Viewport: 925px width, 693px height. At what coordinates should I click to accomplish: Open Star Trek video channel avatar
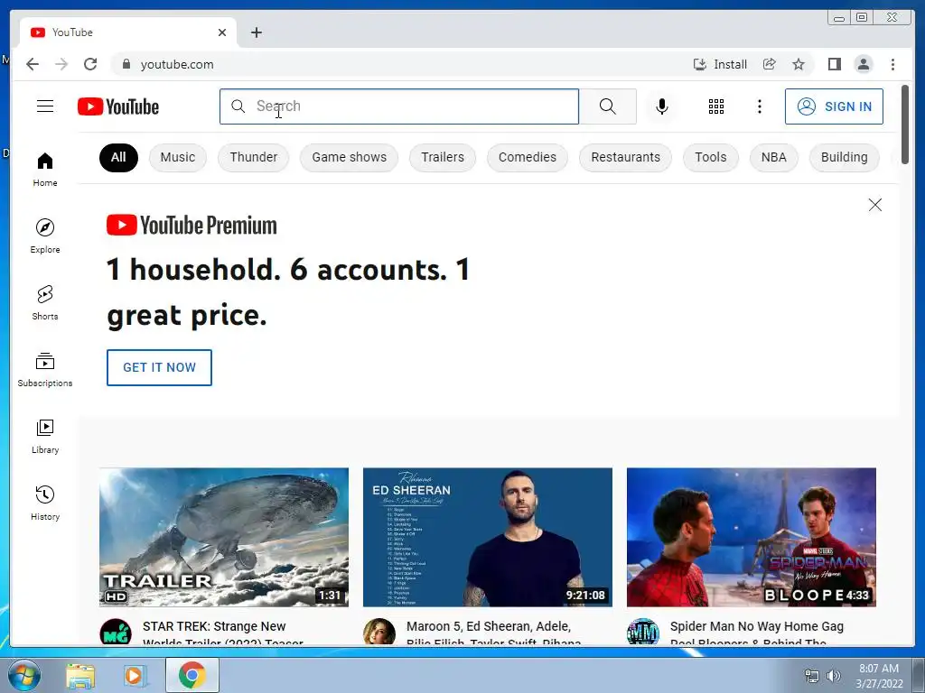click(x=116, y=633)
